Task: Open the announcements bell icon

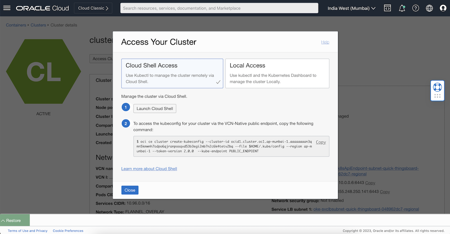Action: pyautogui.click(x=402, y=8)
